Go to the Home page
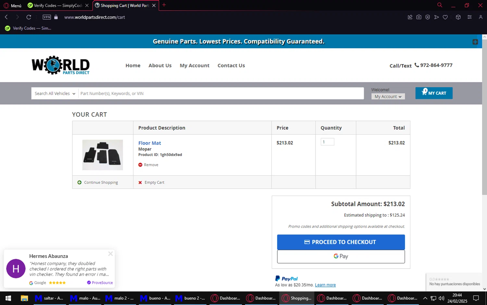This screenshot has height=305, width=487. pos(133,65)
